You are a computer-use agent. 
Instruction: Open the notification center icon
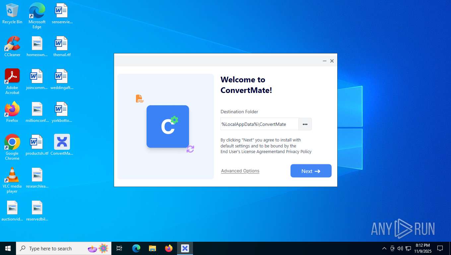tap(440, 248)
